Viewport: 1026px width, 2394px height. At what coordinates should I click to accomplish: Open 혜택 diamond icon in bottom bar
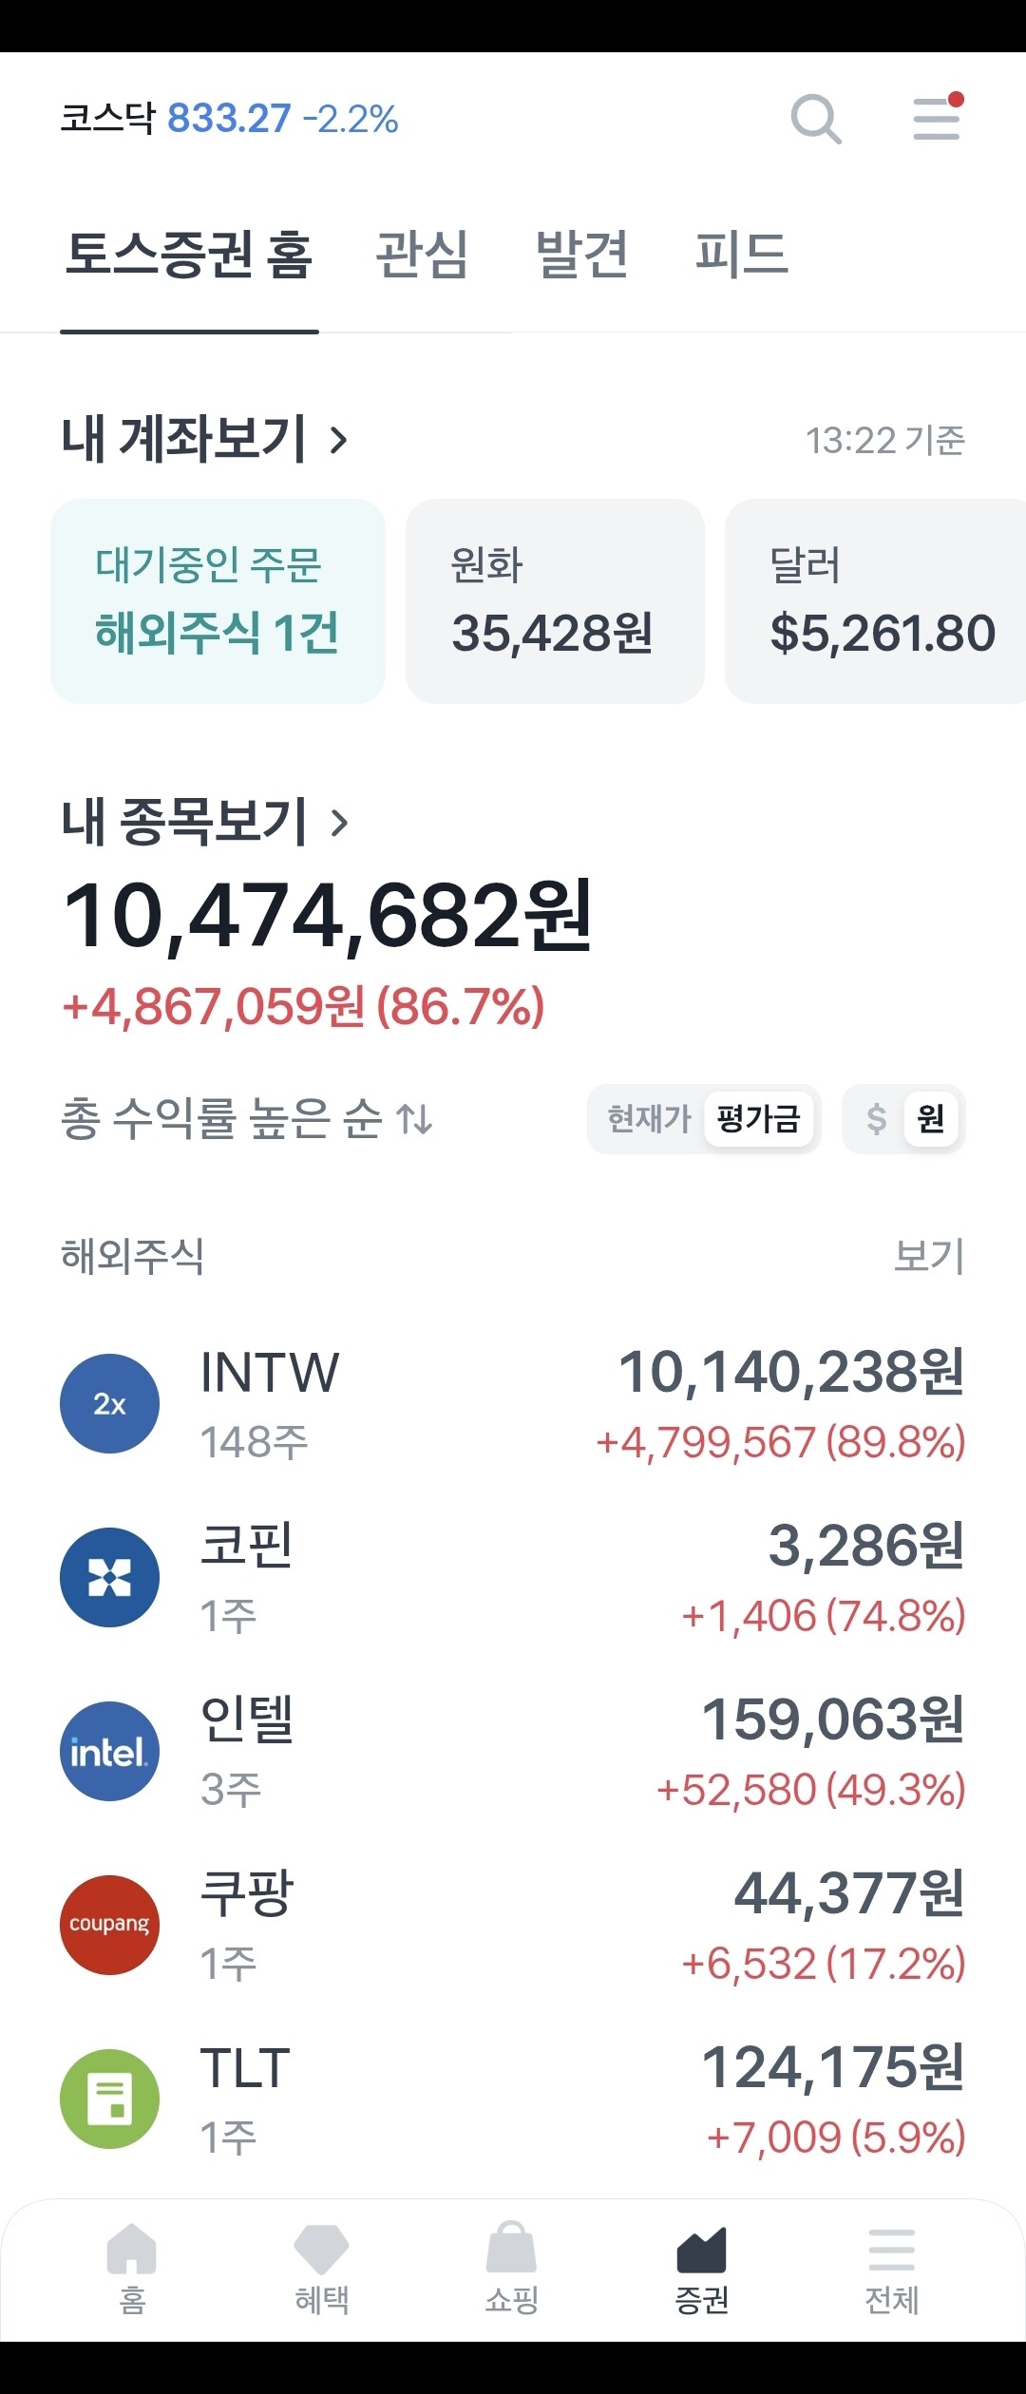click(322, 2269)
